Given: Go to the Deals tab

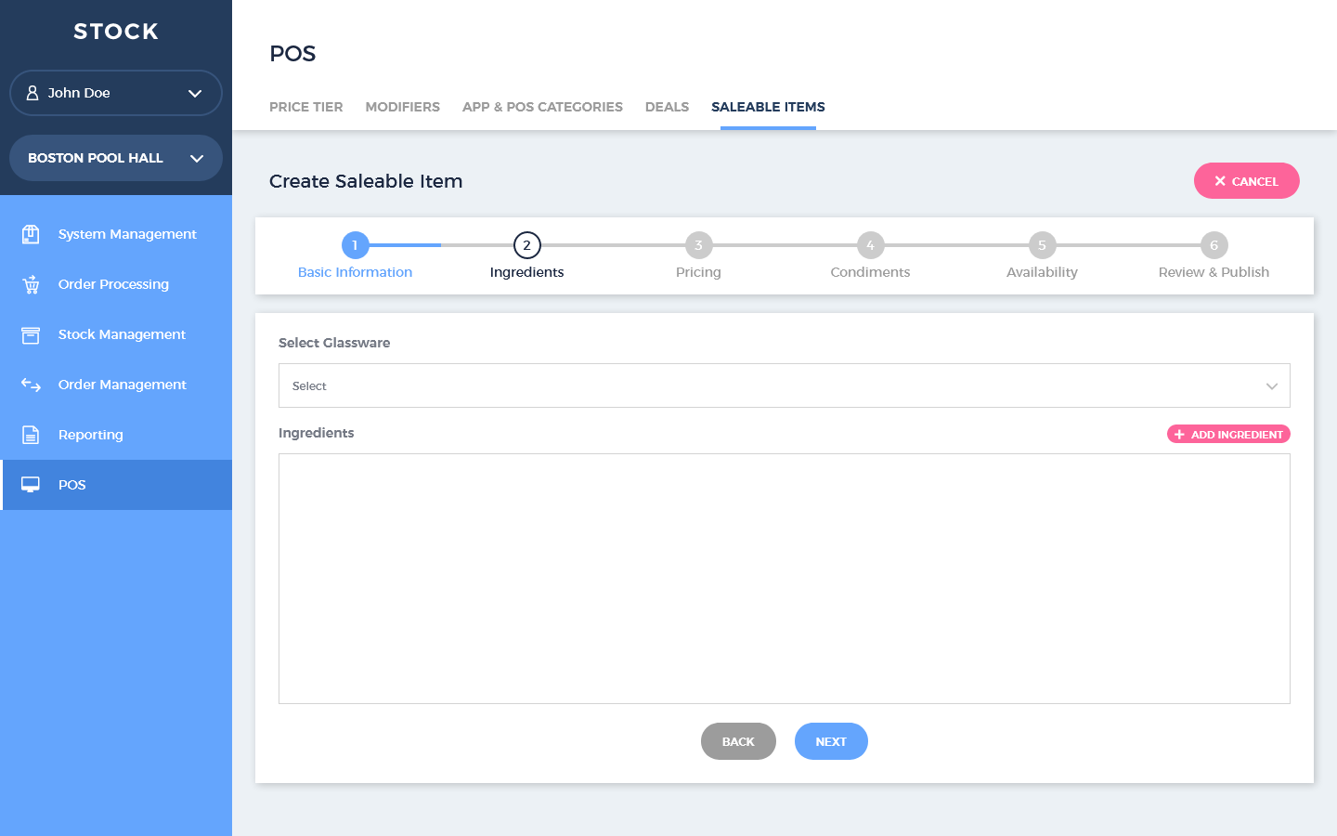Looking at the screenshot, I should [667, 107].
